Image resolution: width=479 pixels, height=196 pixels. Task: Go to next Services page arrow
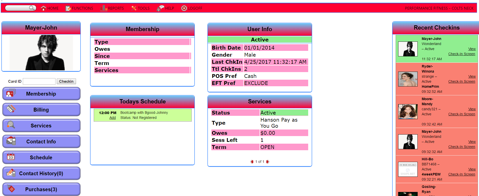tap(268, 162)
